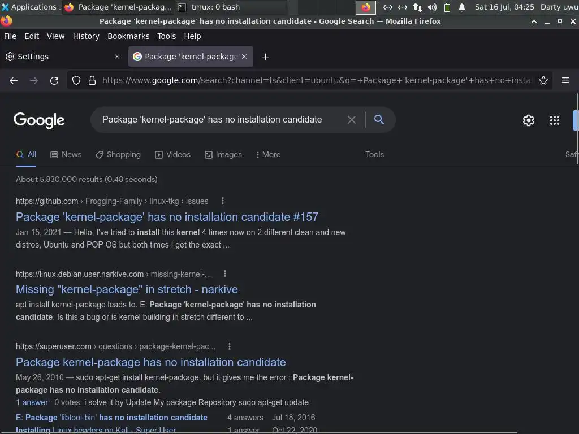Go back to the previous page
Viewport: 579px width, 434px height.
point(14,80)
